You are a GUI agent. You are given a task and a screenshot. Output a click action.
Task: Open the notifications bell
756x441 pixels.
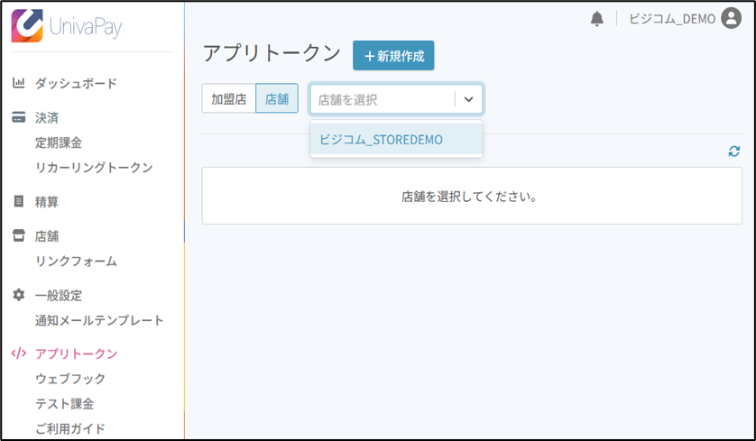click(597, 19)
